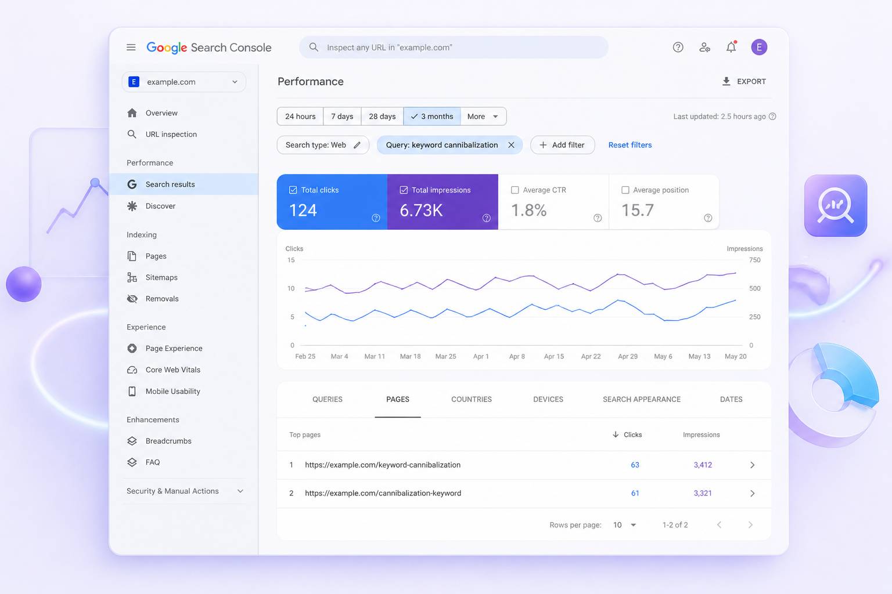Open Total clicks help icon
Viewport: 892px width, 594px height.
click(x=376, y=218)
